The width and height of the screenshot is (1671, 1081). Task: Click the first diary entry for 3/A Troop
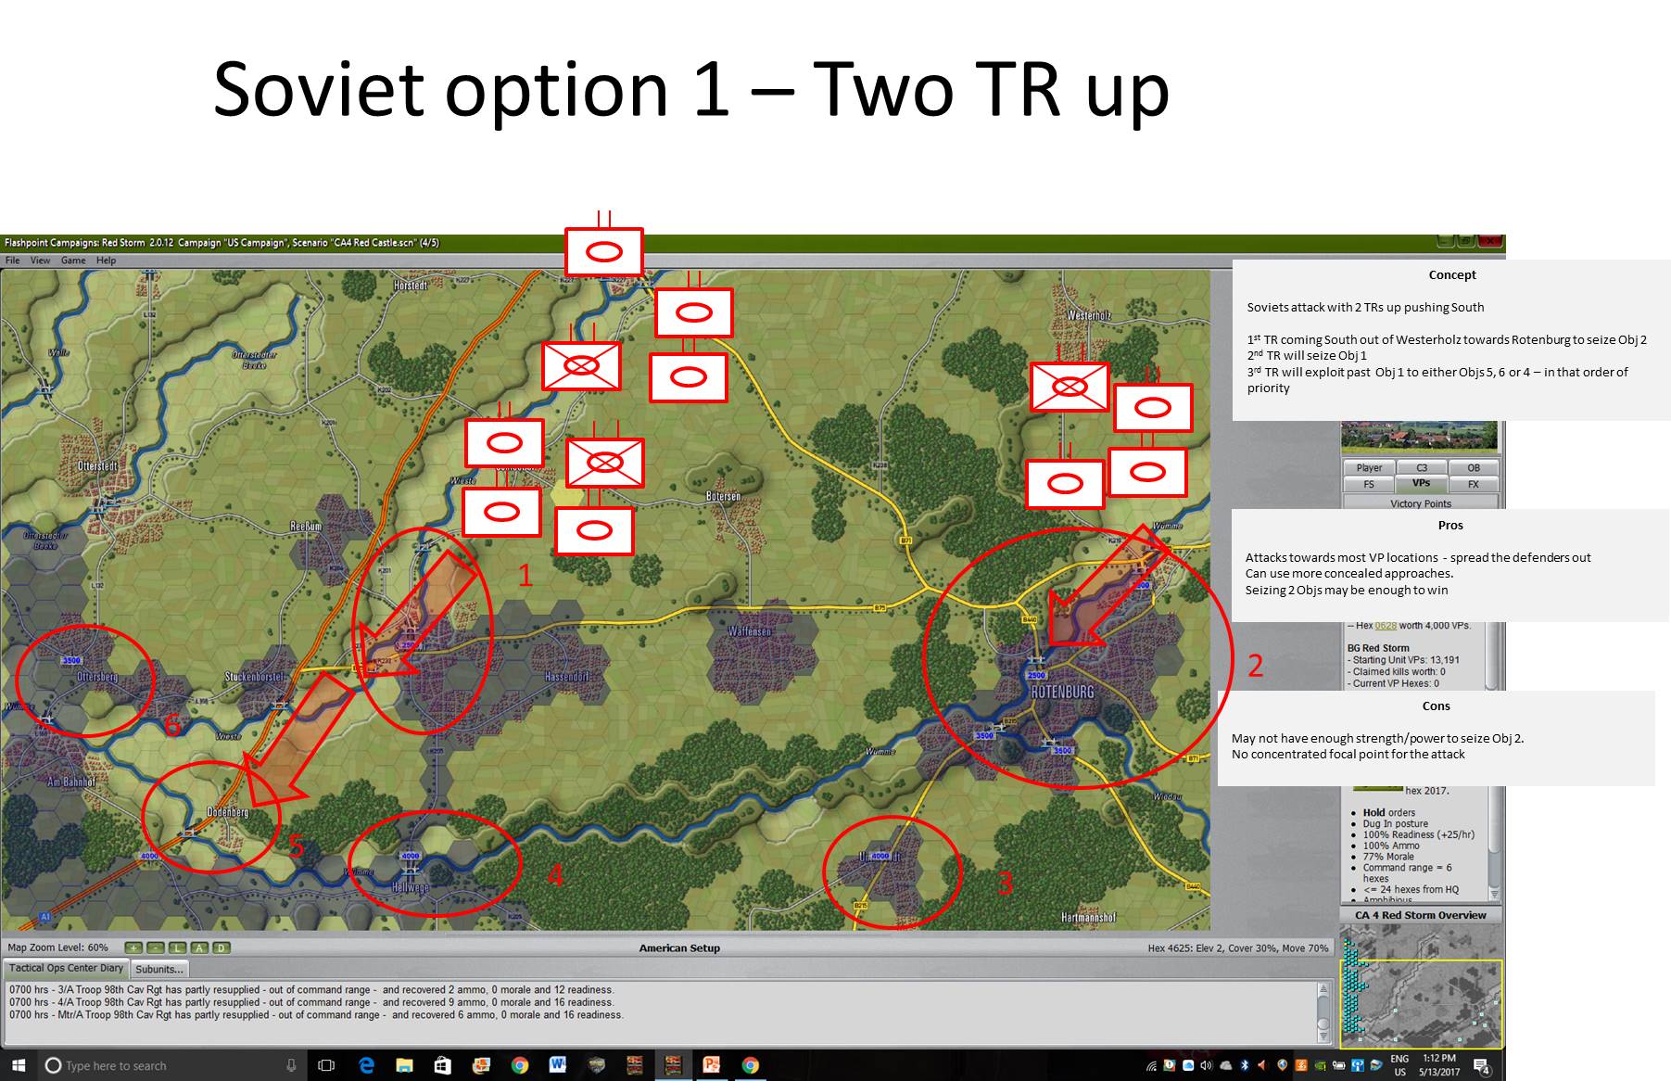311,989
